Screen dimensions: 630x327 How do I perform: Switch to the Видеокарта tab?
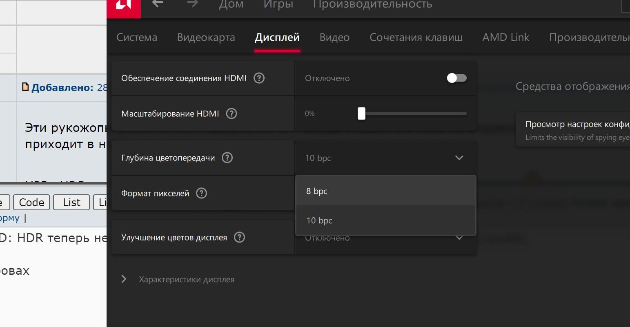tap(206, 38)
